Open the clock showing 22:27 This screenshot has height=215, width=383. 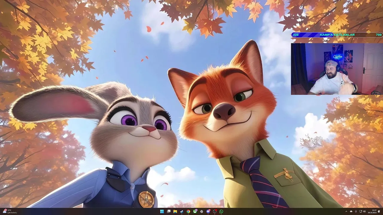[372, 211]
